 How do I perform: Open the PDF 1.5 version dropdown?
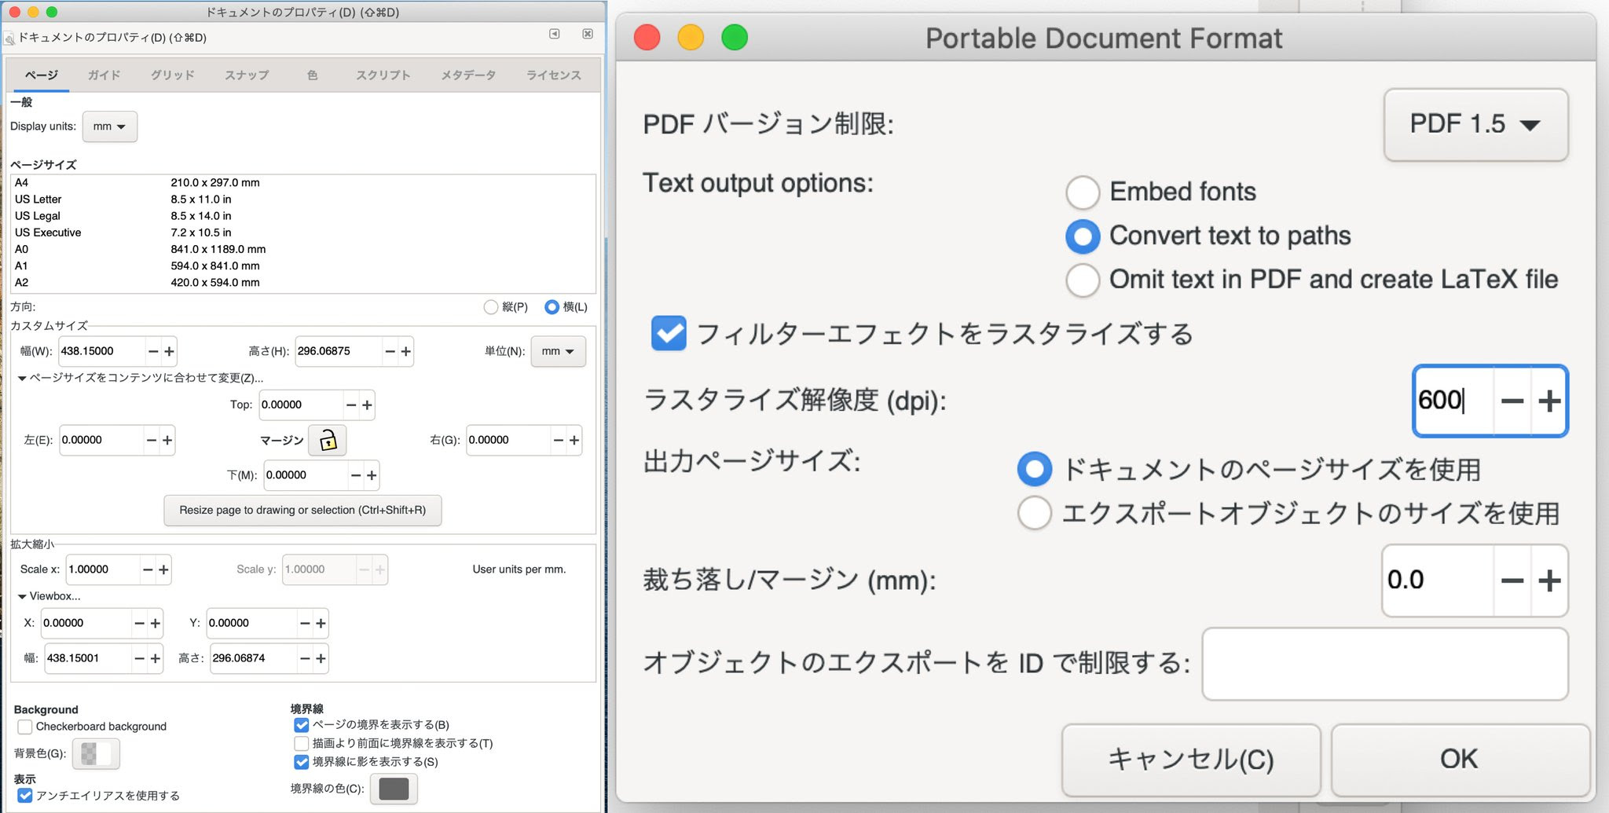pyautogui.click(x=1475, y=123)
